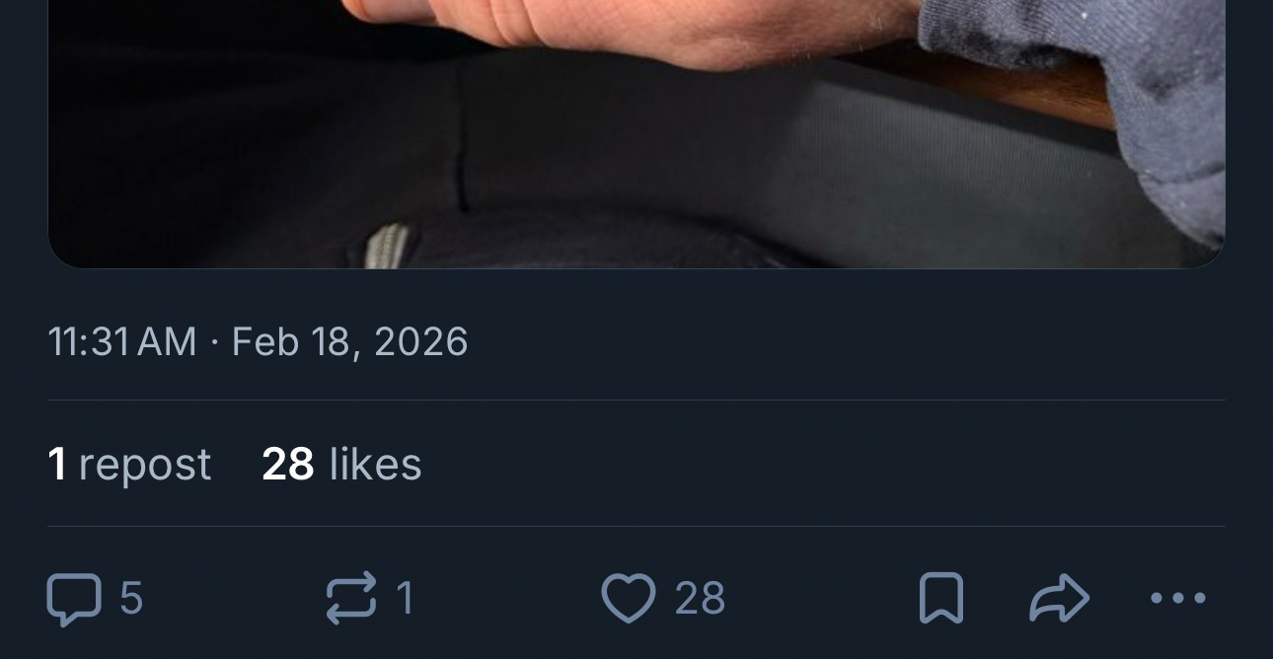Click the bold 1 in repost stat

click(x=57, y=464)
